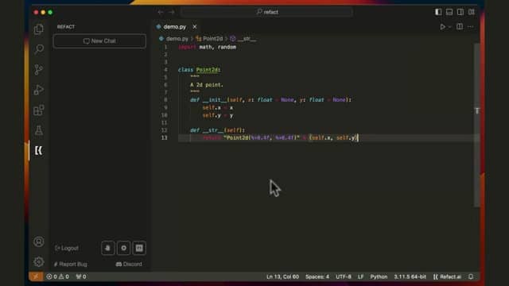The height and width of the screenshot is (286, 509).
Task: Click the editor vertical scrollbar
Action: 477,125
